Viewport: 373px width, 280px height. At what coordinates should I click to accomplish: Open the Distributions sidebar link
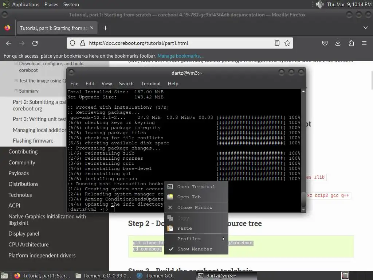tap(23, 184)
